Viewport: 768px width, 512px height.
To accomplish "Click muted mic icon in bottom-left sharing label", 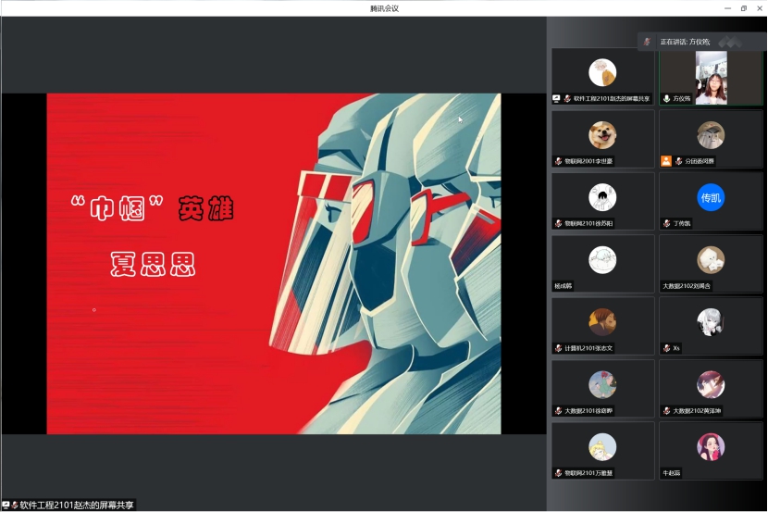I will pyautogui.click(x=15, y=505).
